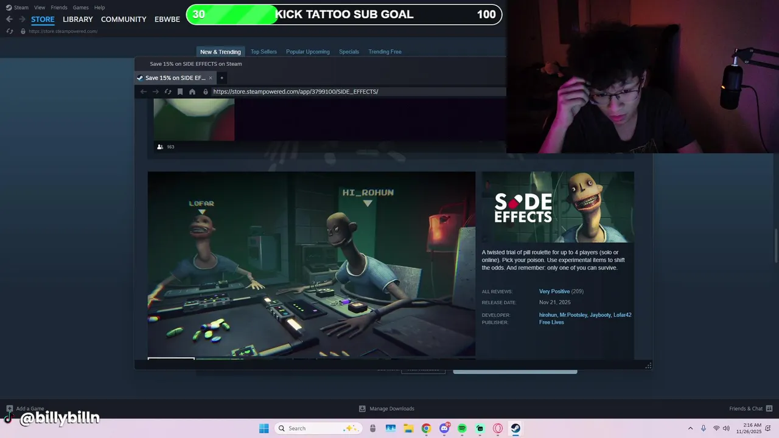Click the Windows taskbar Search box

click(x=318, y=428)
